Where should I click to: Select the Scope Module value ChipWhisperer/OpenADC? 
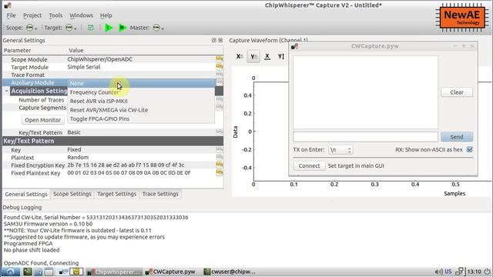pyautogui.click(x=99, y=59)
